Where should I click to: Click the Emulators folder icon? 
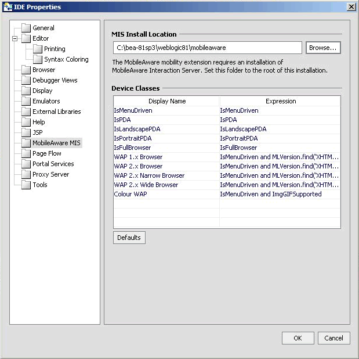[x=26, y=101]
